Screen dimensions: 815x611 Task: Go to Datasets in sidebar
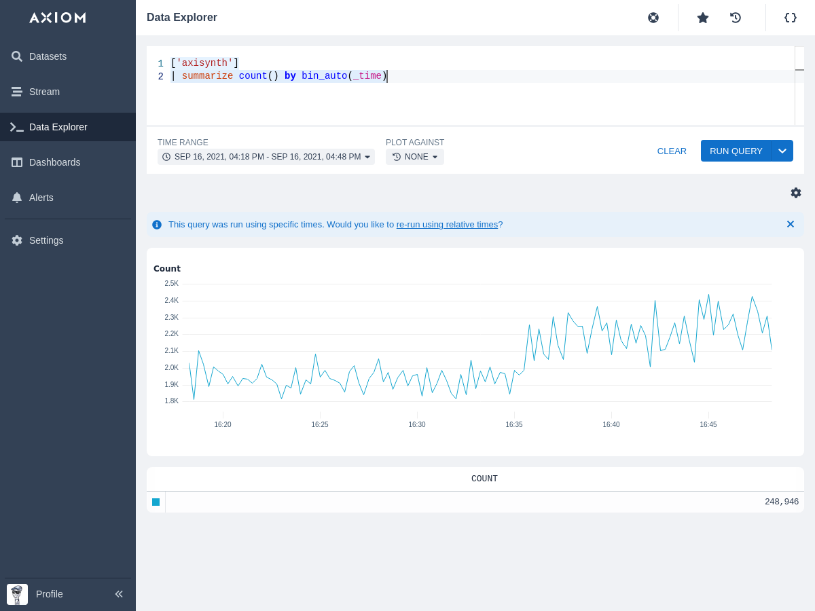(48, 56)
